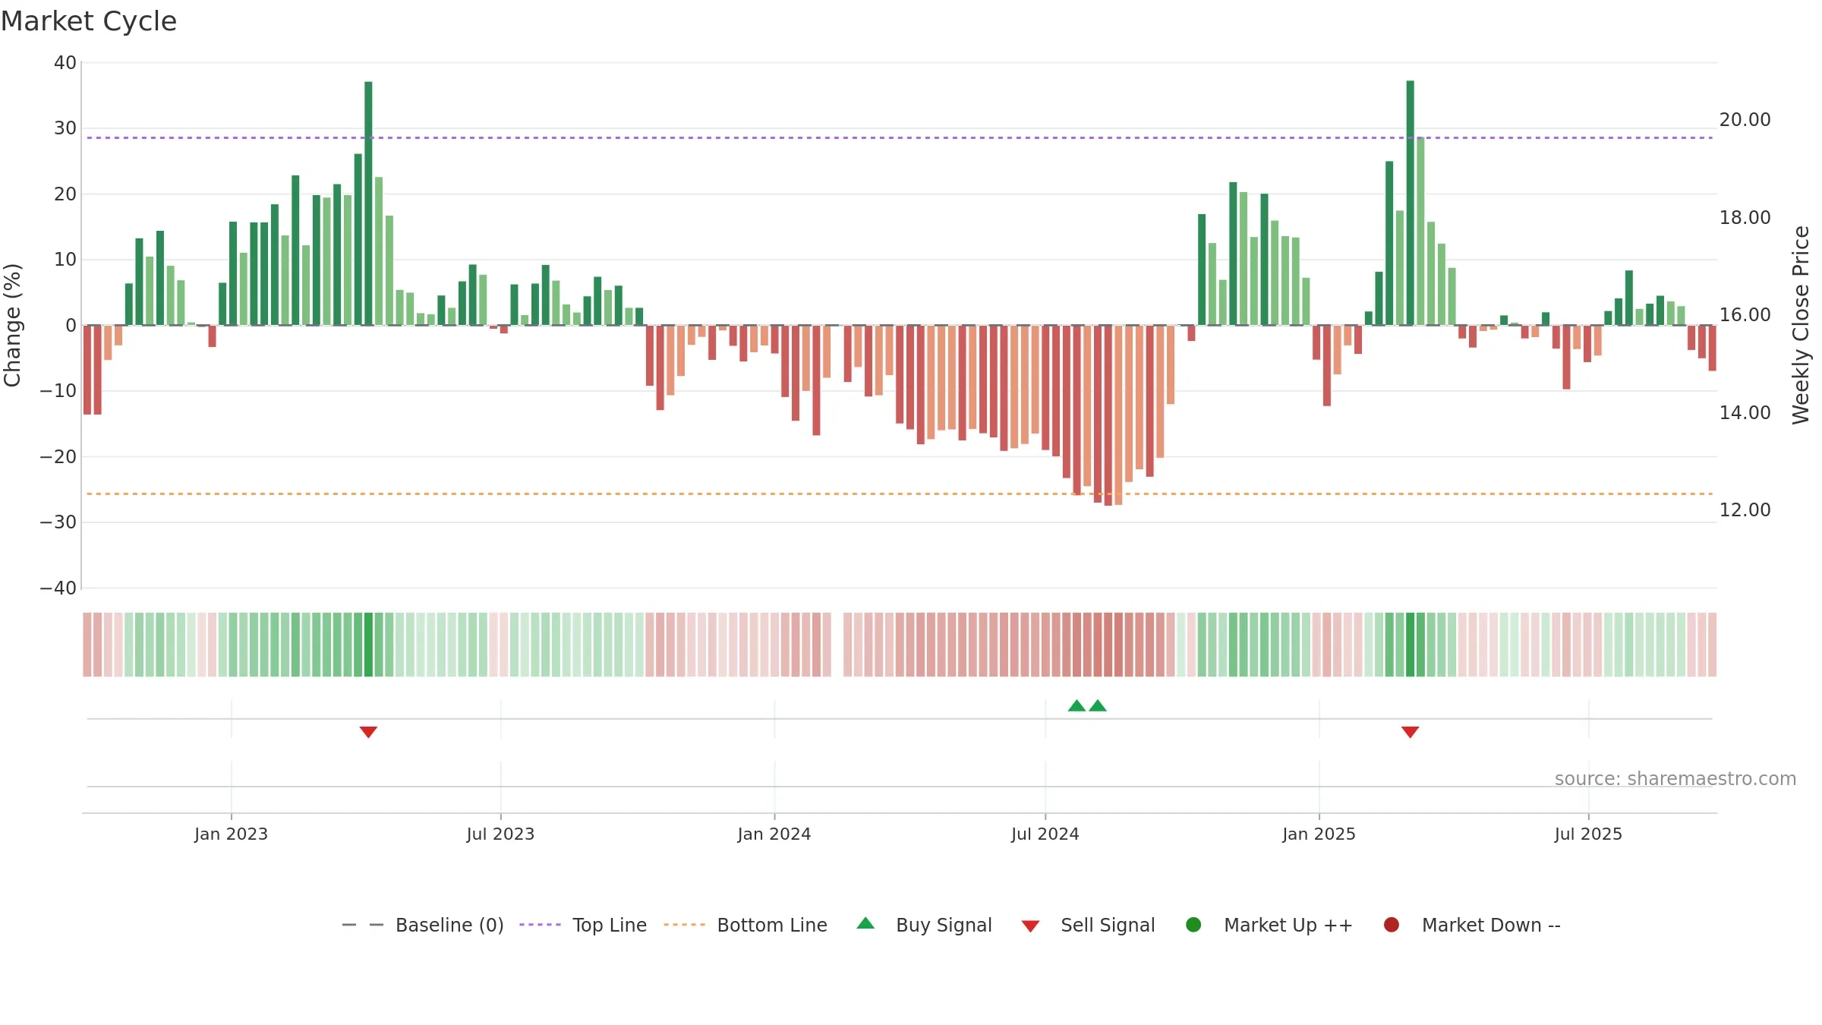Click the 14.00 price tick label
The height and width of the screenshot is (1025, 1822).
[x=1745, y=413]
